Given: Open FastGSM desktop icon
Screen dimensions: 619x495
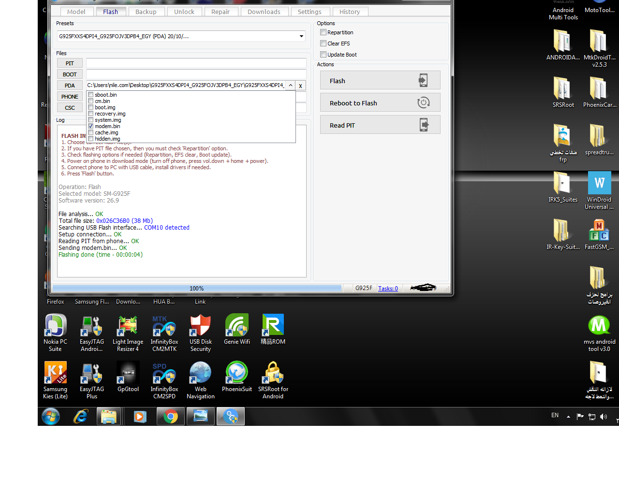Looking at the screenshot, I should pos(599,234).
